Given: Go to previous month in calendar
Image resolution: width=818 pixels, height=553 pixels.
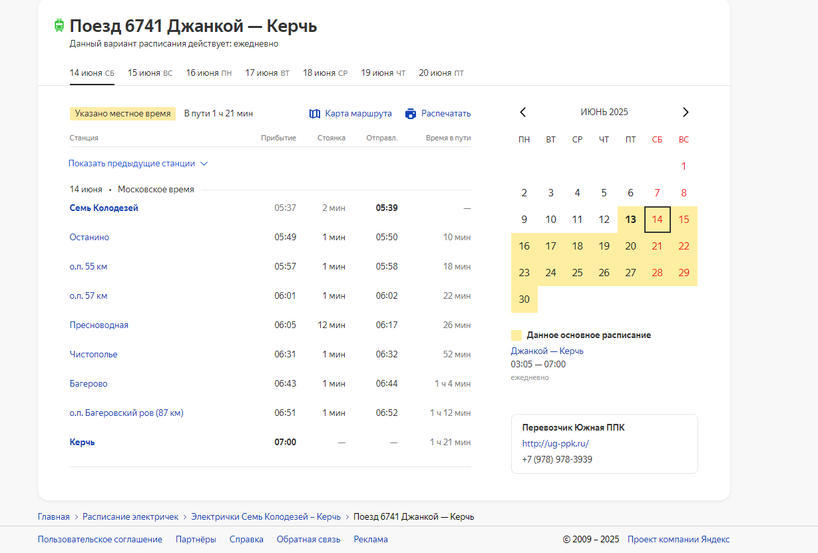Looking at the screenshot, I should [523, 112].
